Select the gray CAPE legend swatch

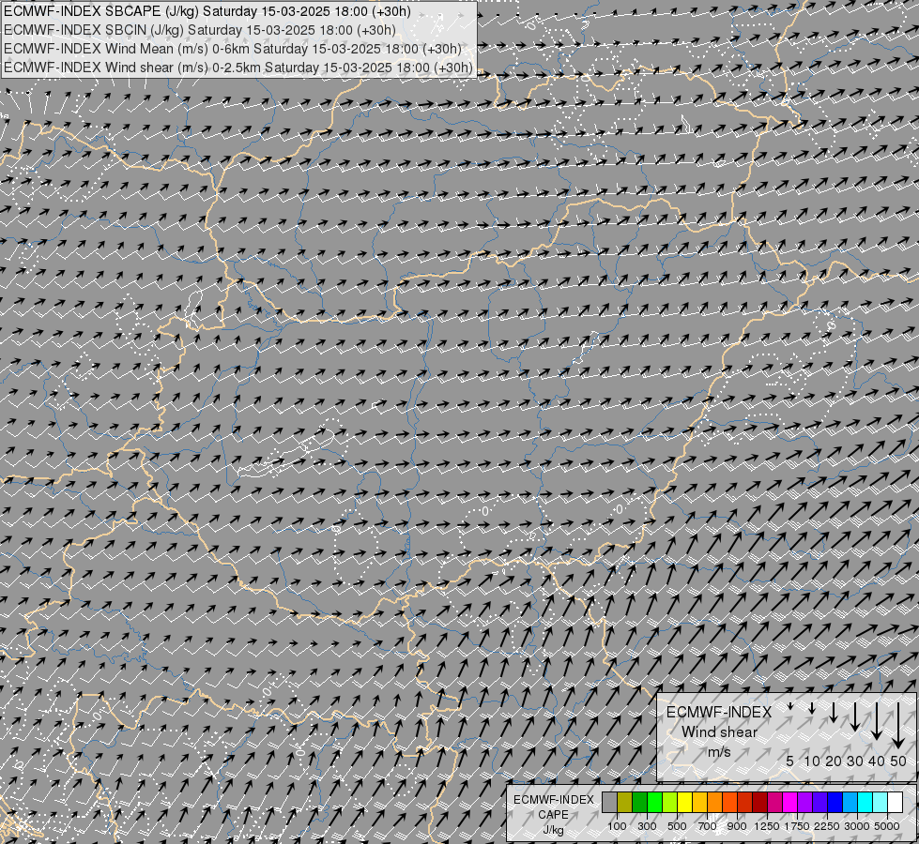click(x=609, y=802)
